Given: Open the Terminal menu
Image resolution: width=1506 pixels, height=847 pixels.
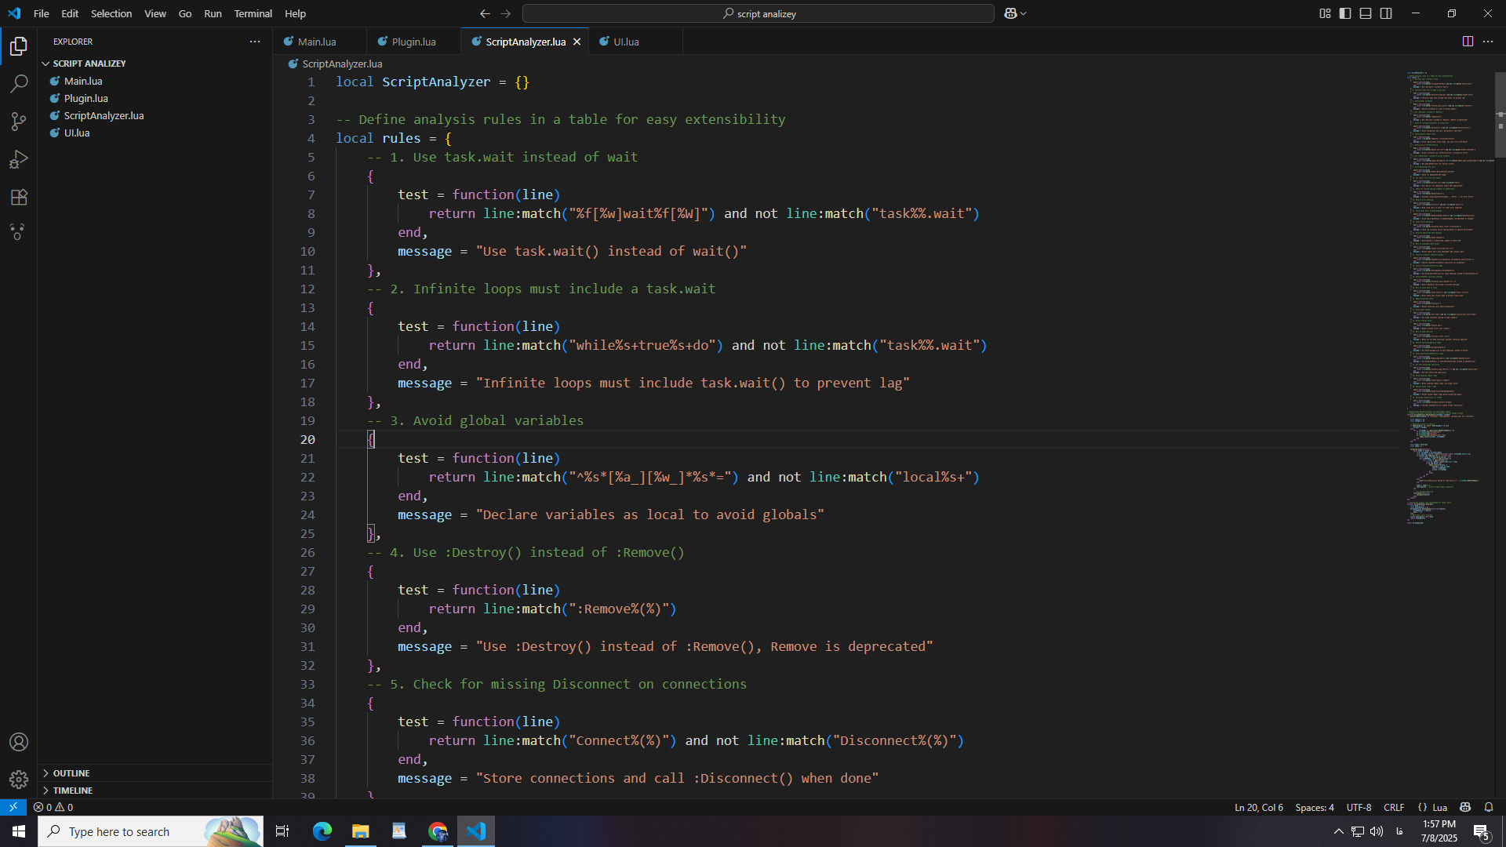Looking at the screenshot, I should point(253,13).
